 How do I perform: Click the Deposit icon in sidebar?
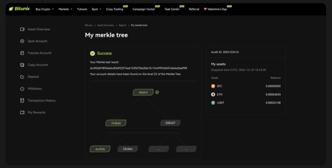point(22,77)
